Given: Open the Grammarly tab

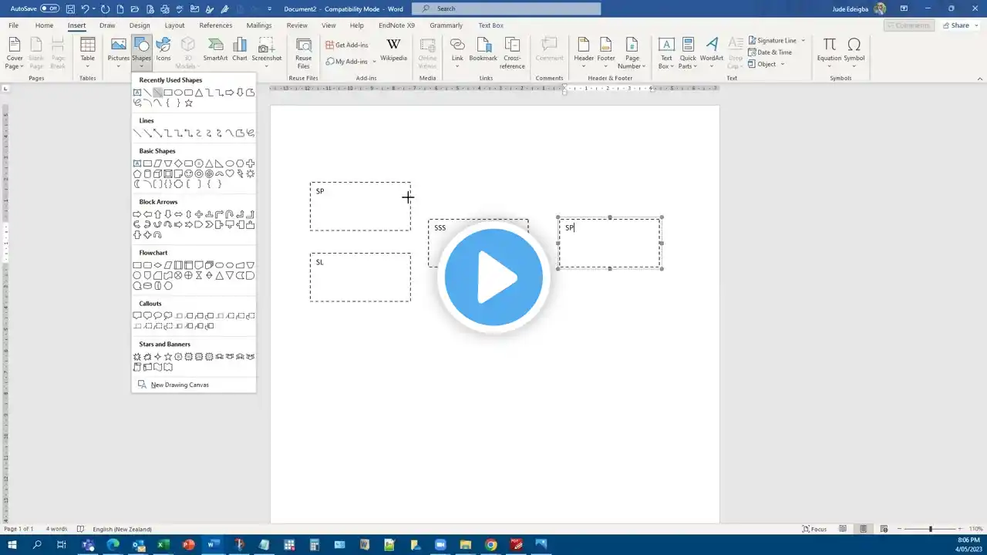Looking at the screenshot, I should click(446, 25).
